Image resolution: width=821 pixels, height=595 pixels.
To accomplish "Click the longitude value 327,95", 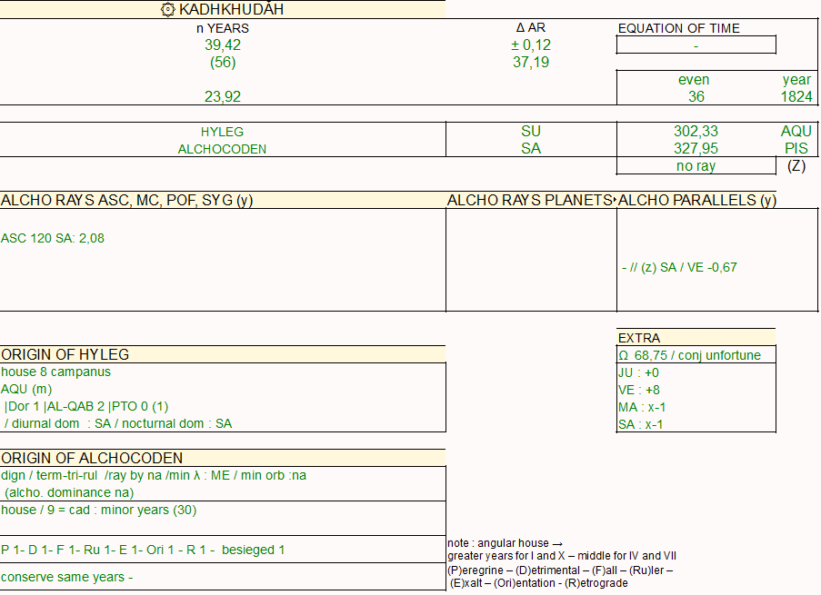I will [x=696, y=149].
